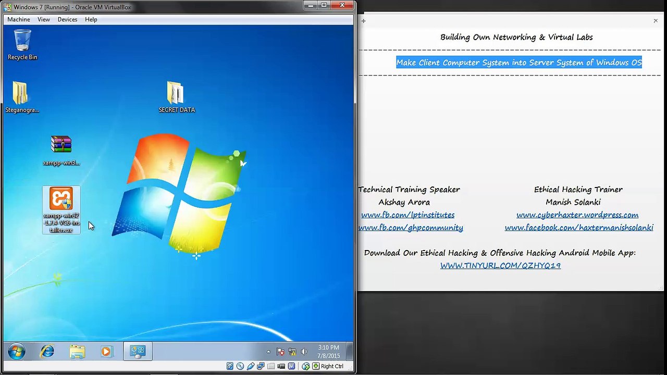Viewport: 667px width, 375px height.
Task: Open the www.fb.com/lptinstitutes link
Action: click(407, 215)
